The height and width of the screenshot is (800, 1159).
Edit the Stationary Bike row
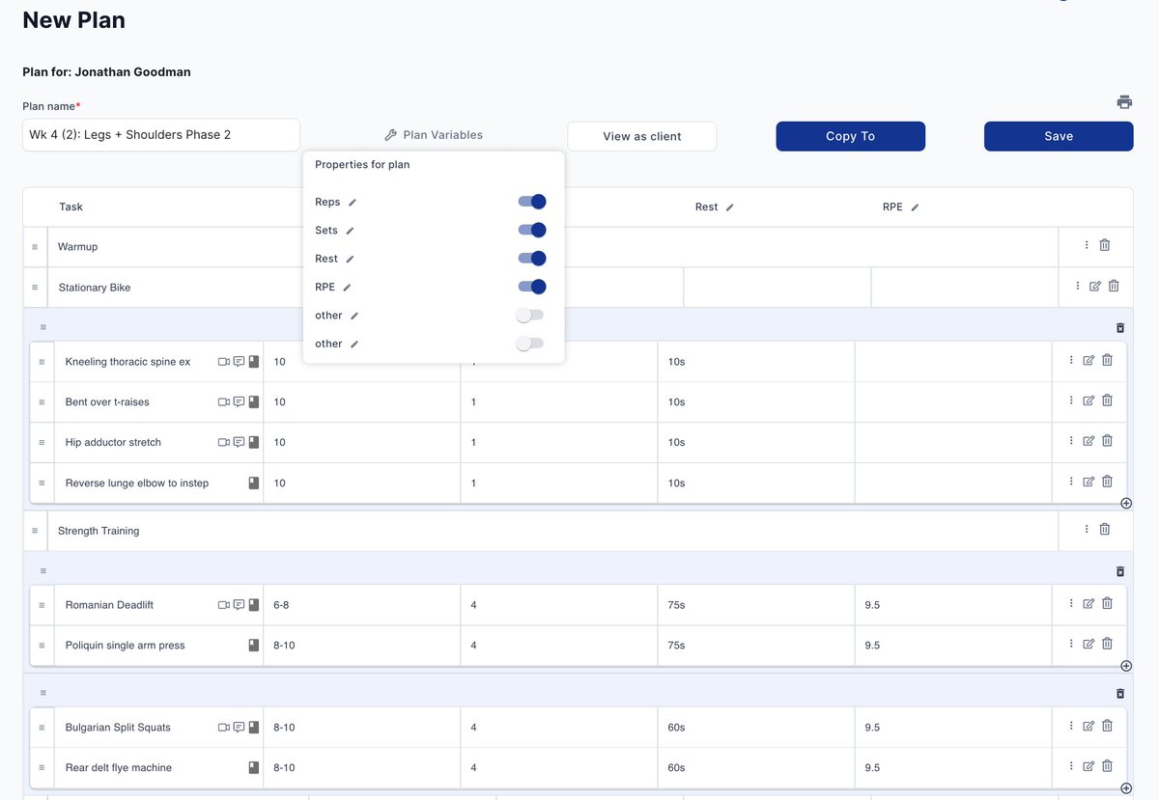point(1095,286)
